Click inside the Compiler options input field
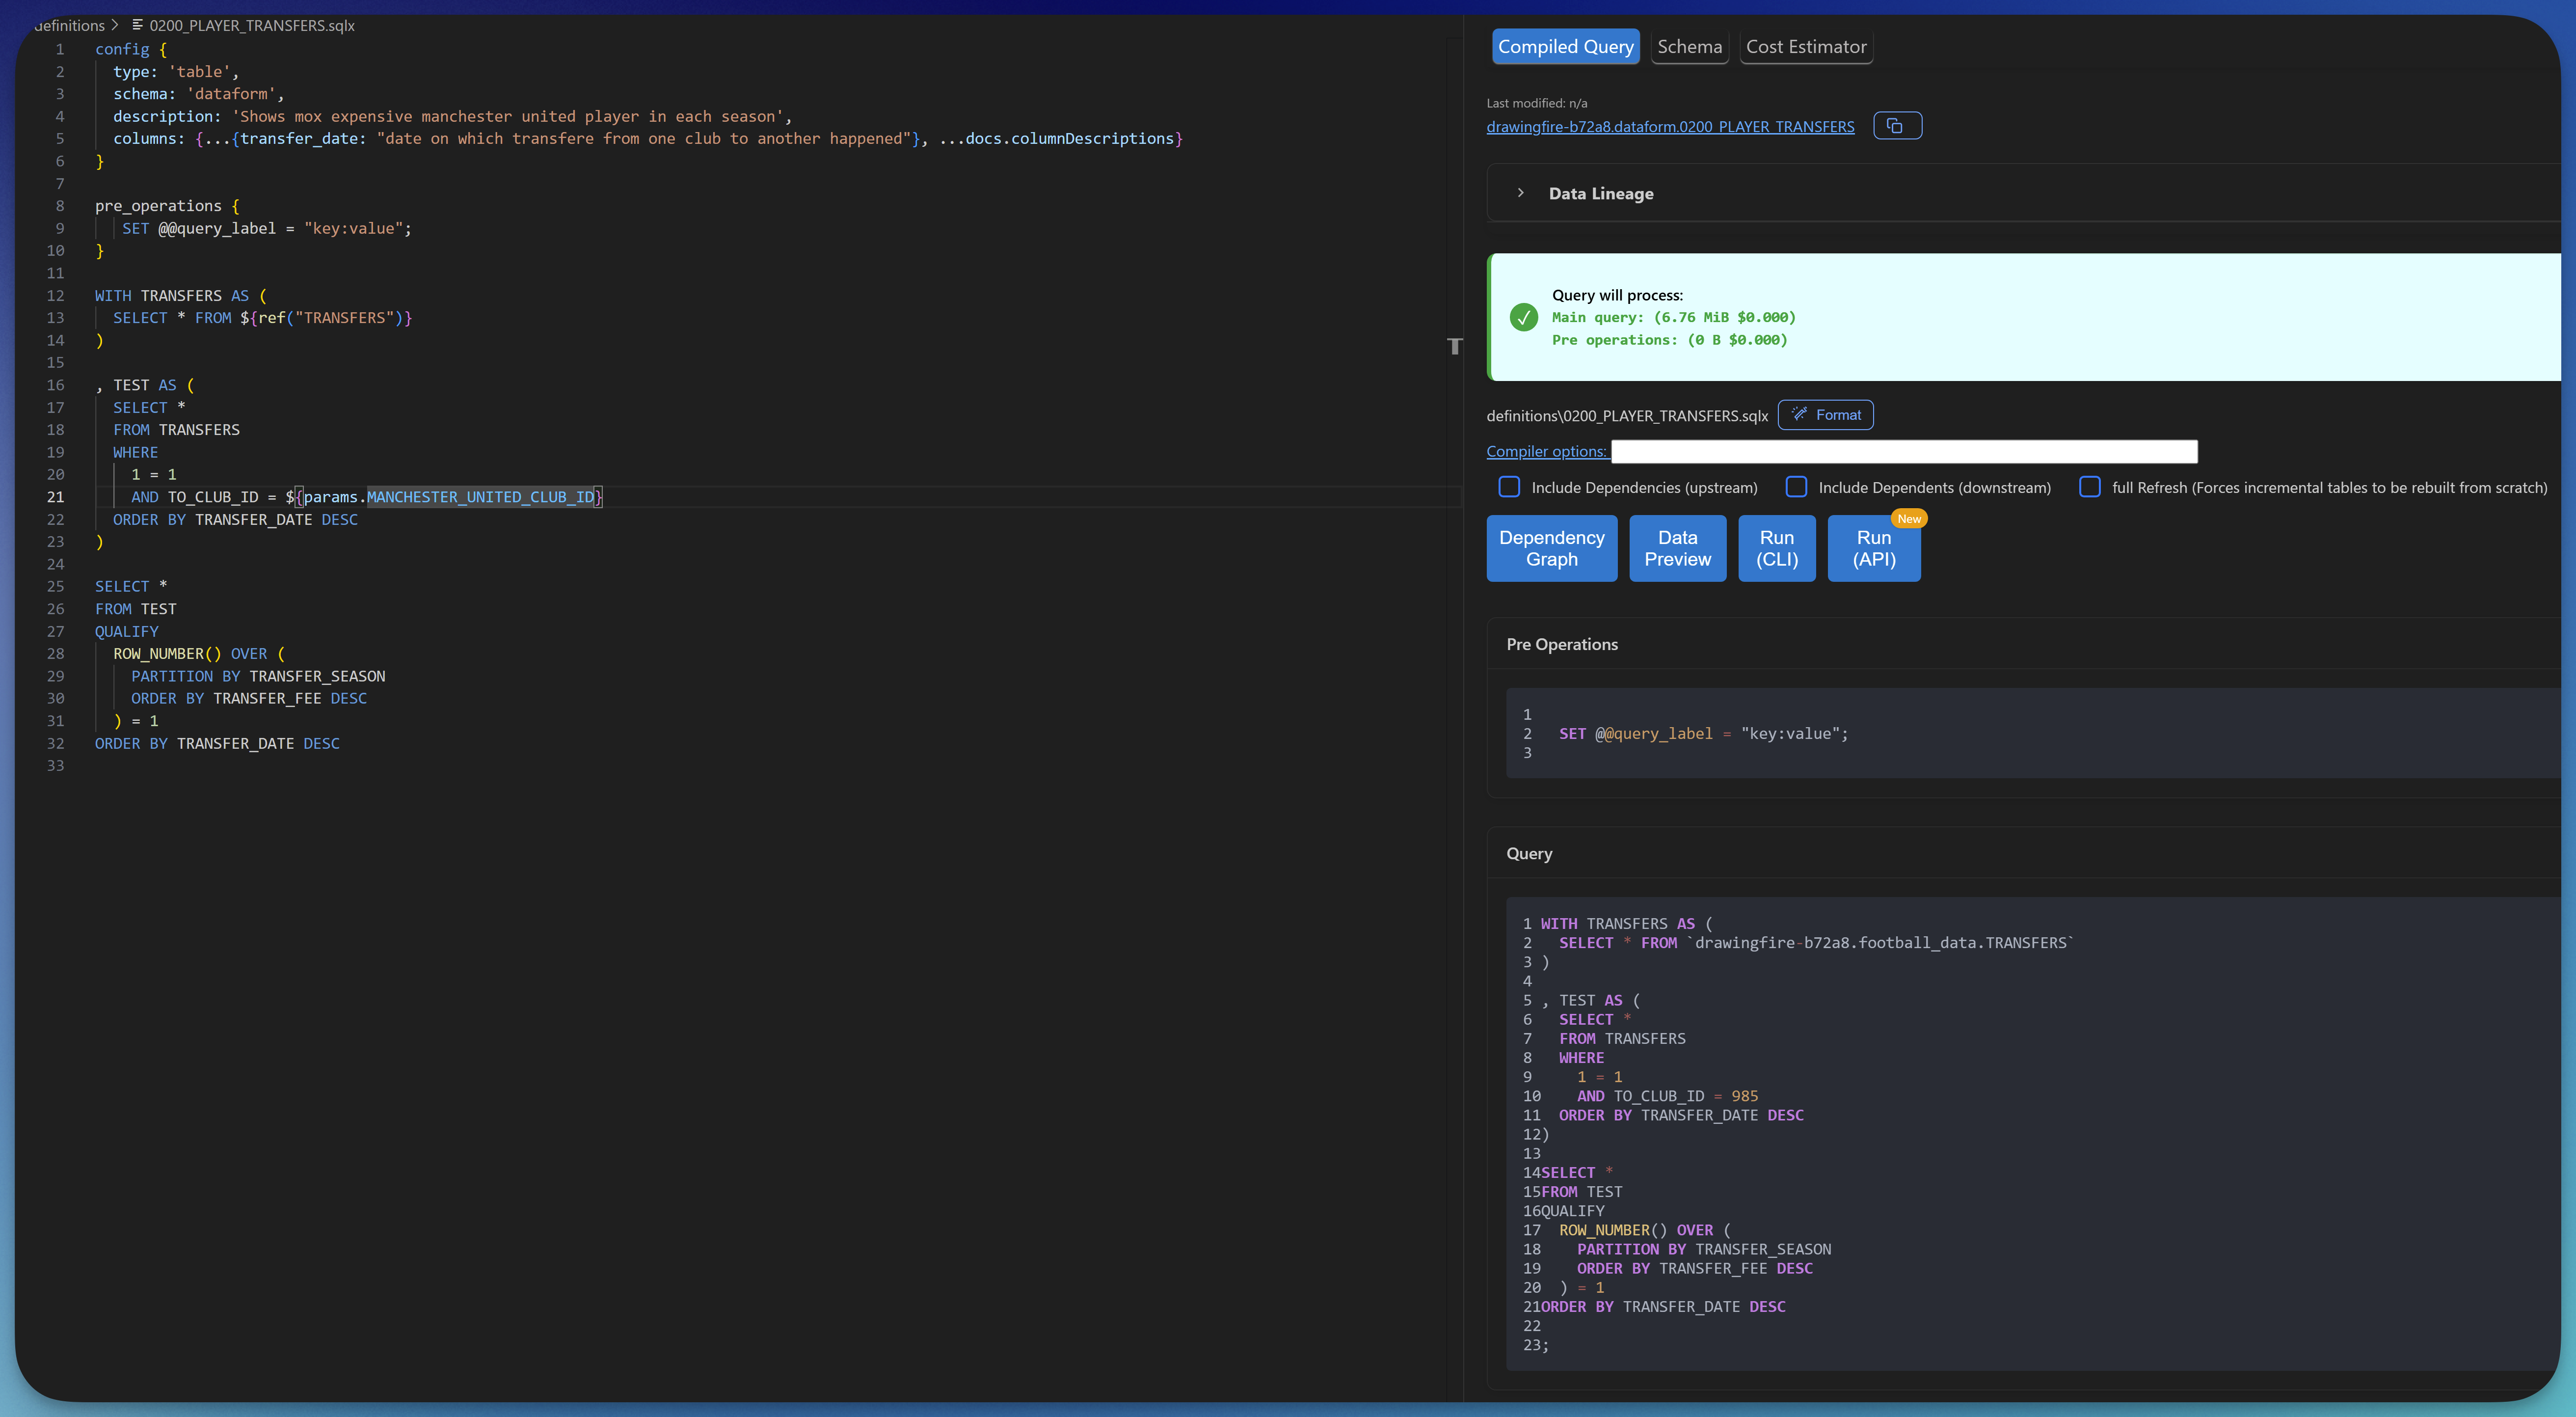This screenshot has width=2576, height=1417. pos(1904,451)
